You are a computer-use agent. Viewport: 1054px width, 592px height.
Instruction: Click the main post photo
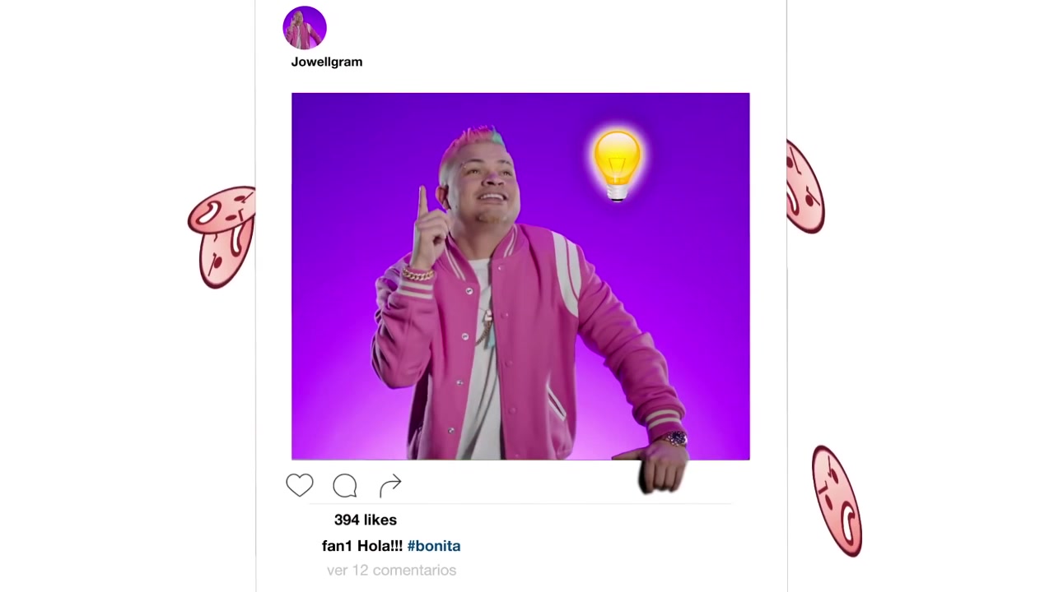pos(520,276)
